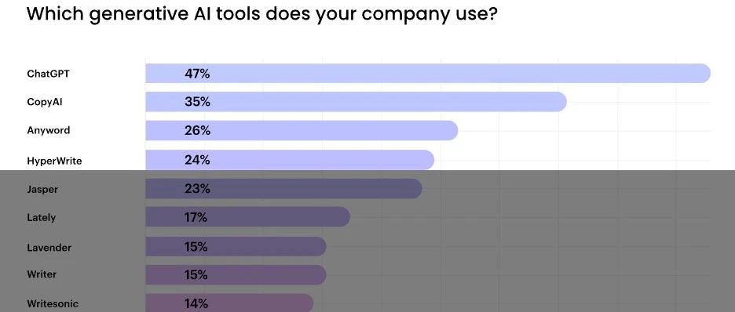Viewport: 735px width, 312px height.
Task: Click the Lavender 15% bar
Action: click(236, 246)
